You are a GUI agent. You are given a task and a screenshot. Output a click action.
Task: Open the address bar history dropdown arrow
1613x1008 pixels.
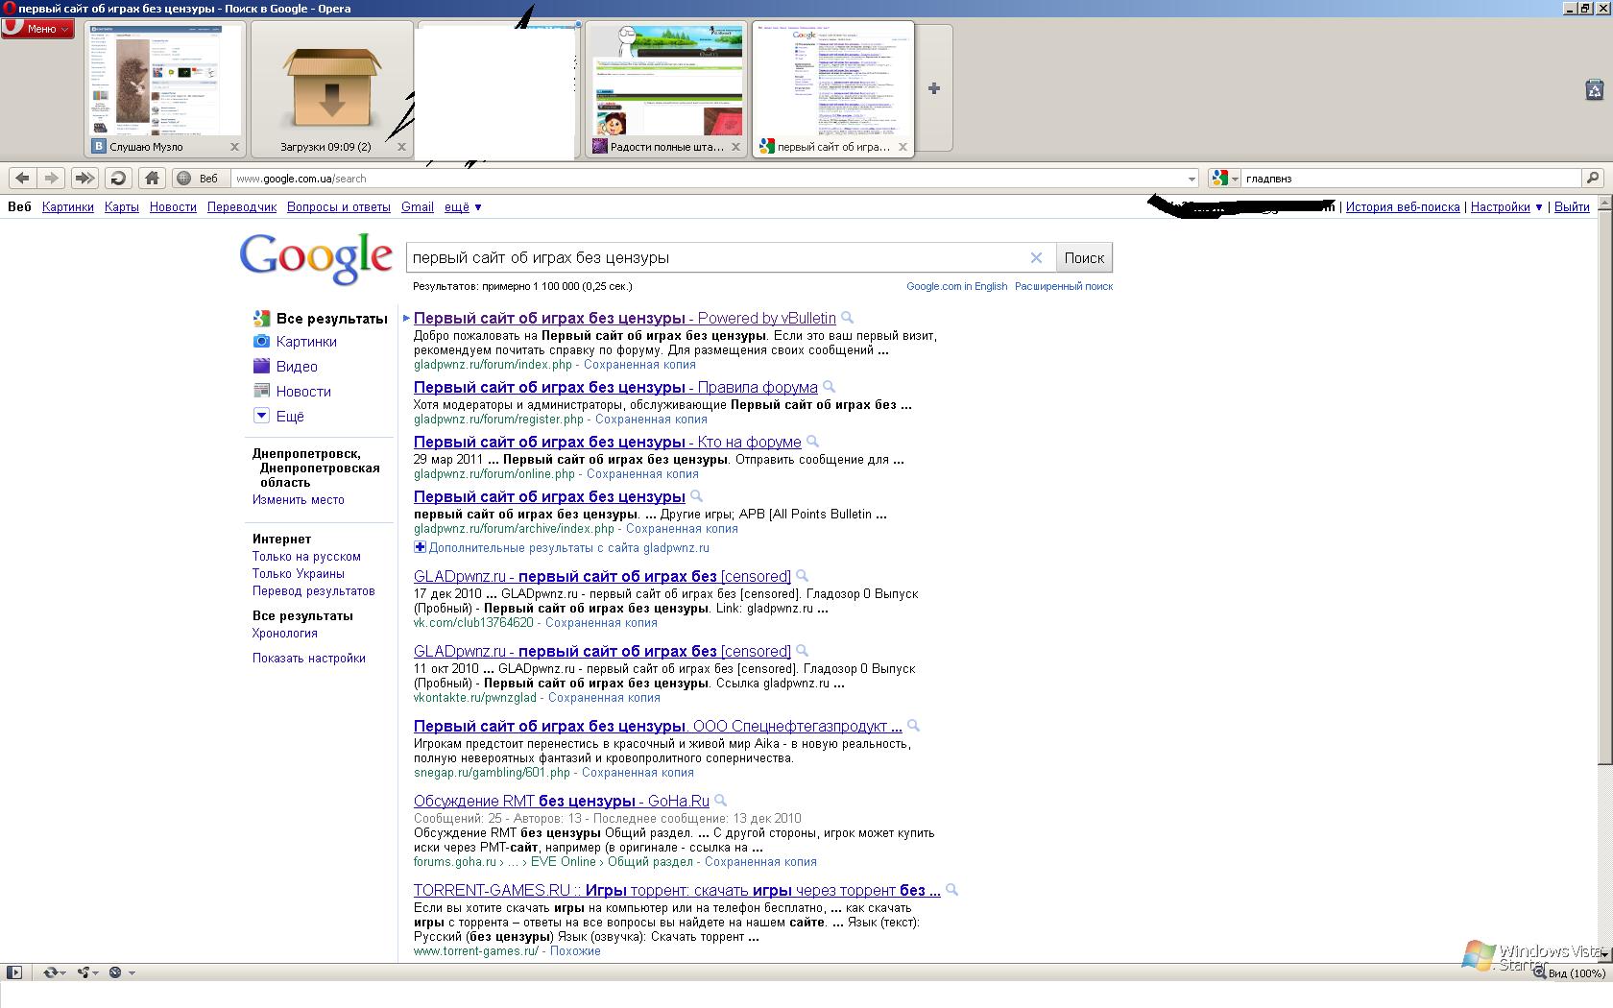click(1192, 179)
